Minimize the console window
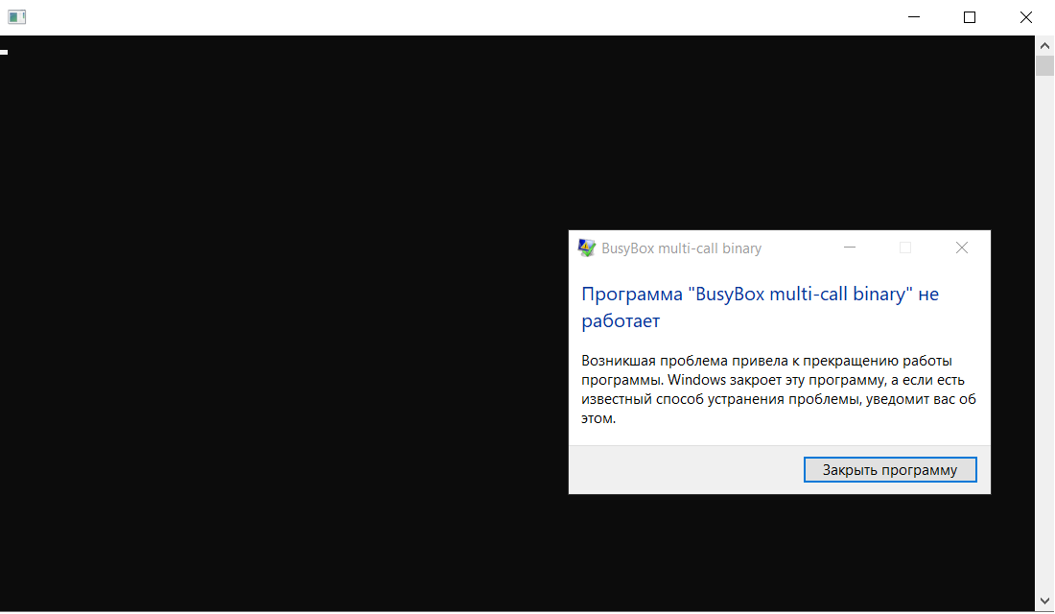 pos(914,17)
